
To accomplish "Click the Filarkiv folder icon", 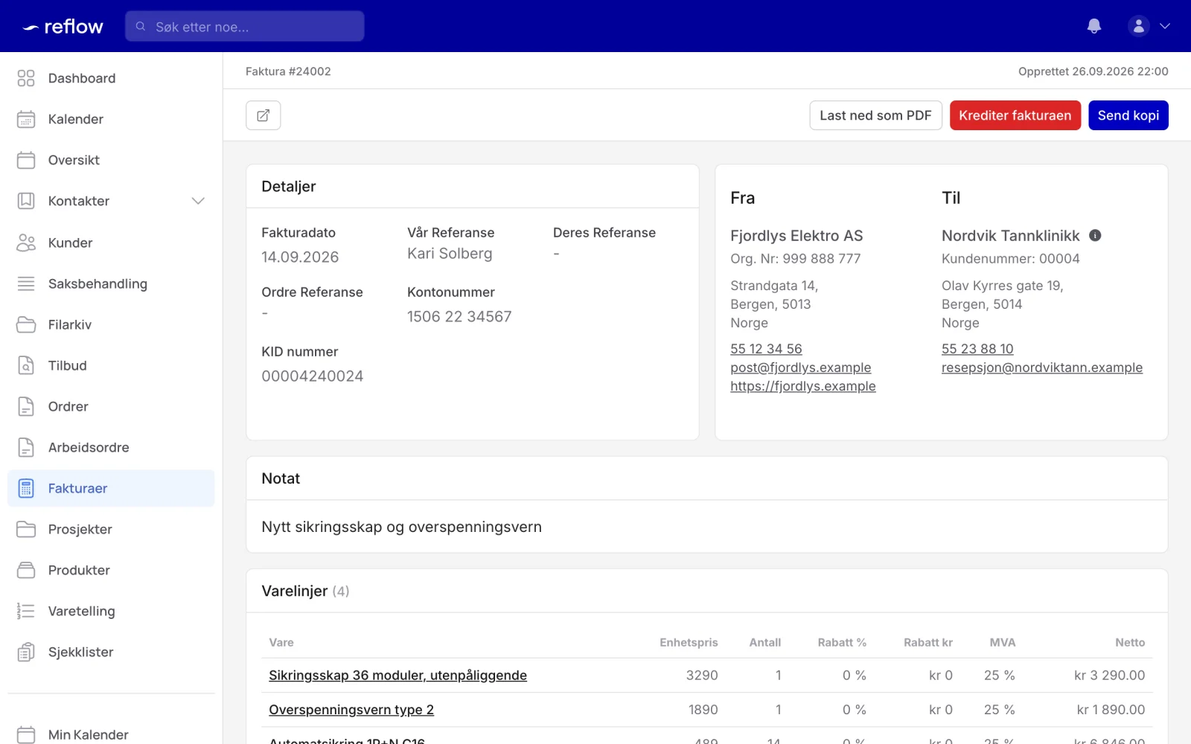I will (x=26, y=324).
